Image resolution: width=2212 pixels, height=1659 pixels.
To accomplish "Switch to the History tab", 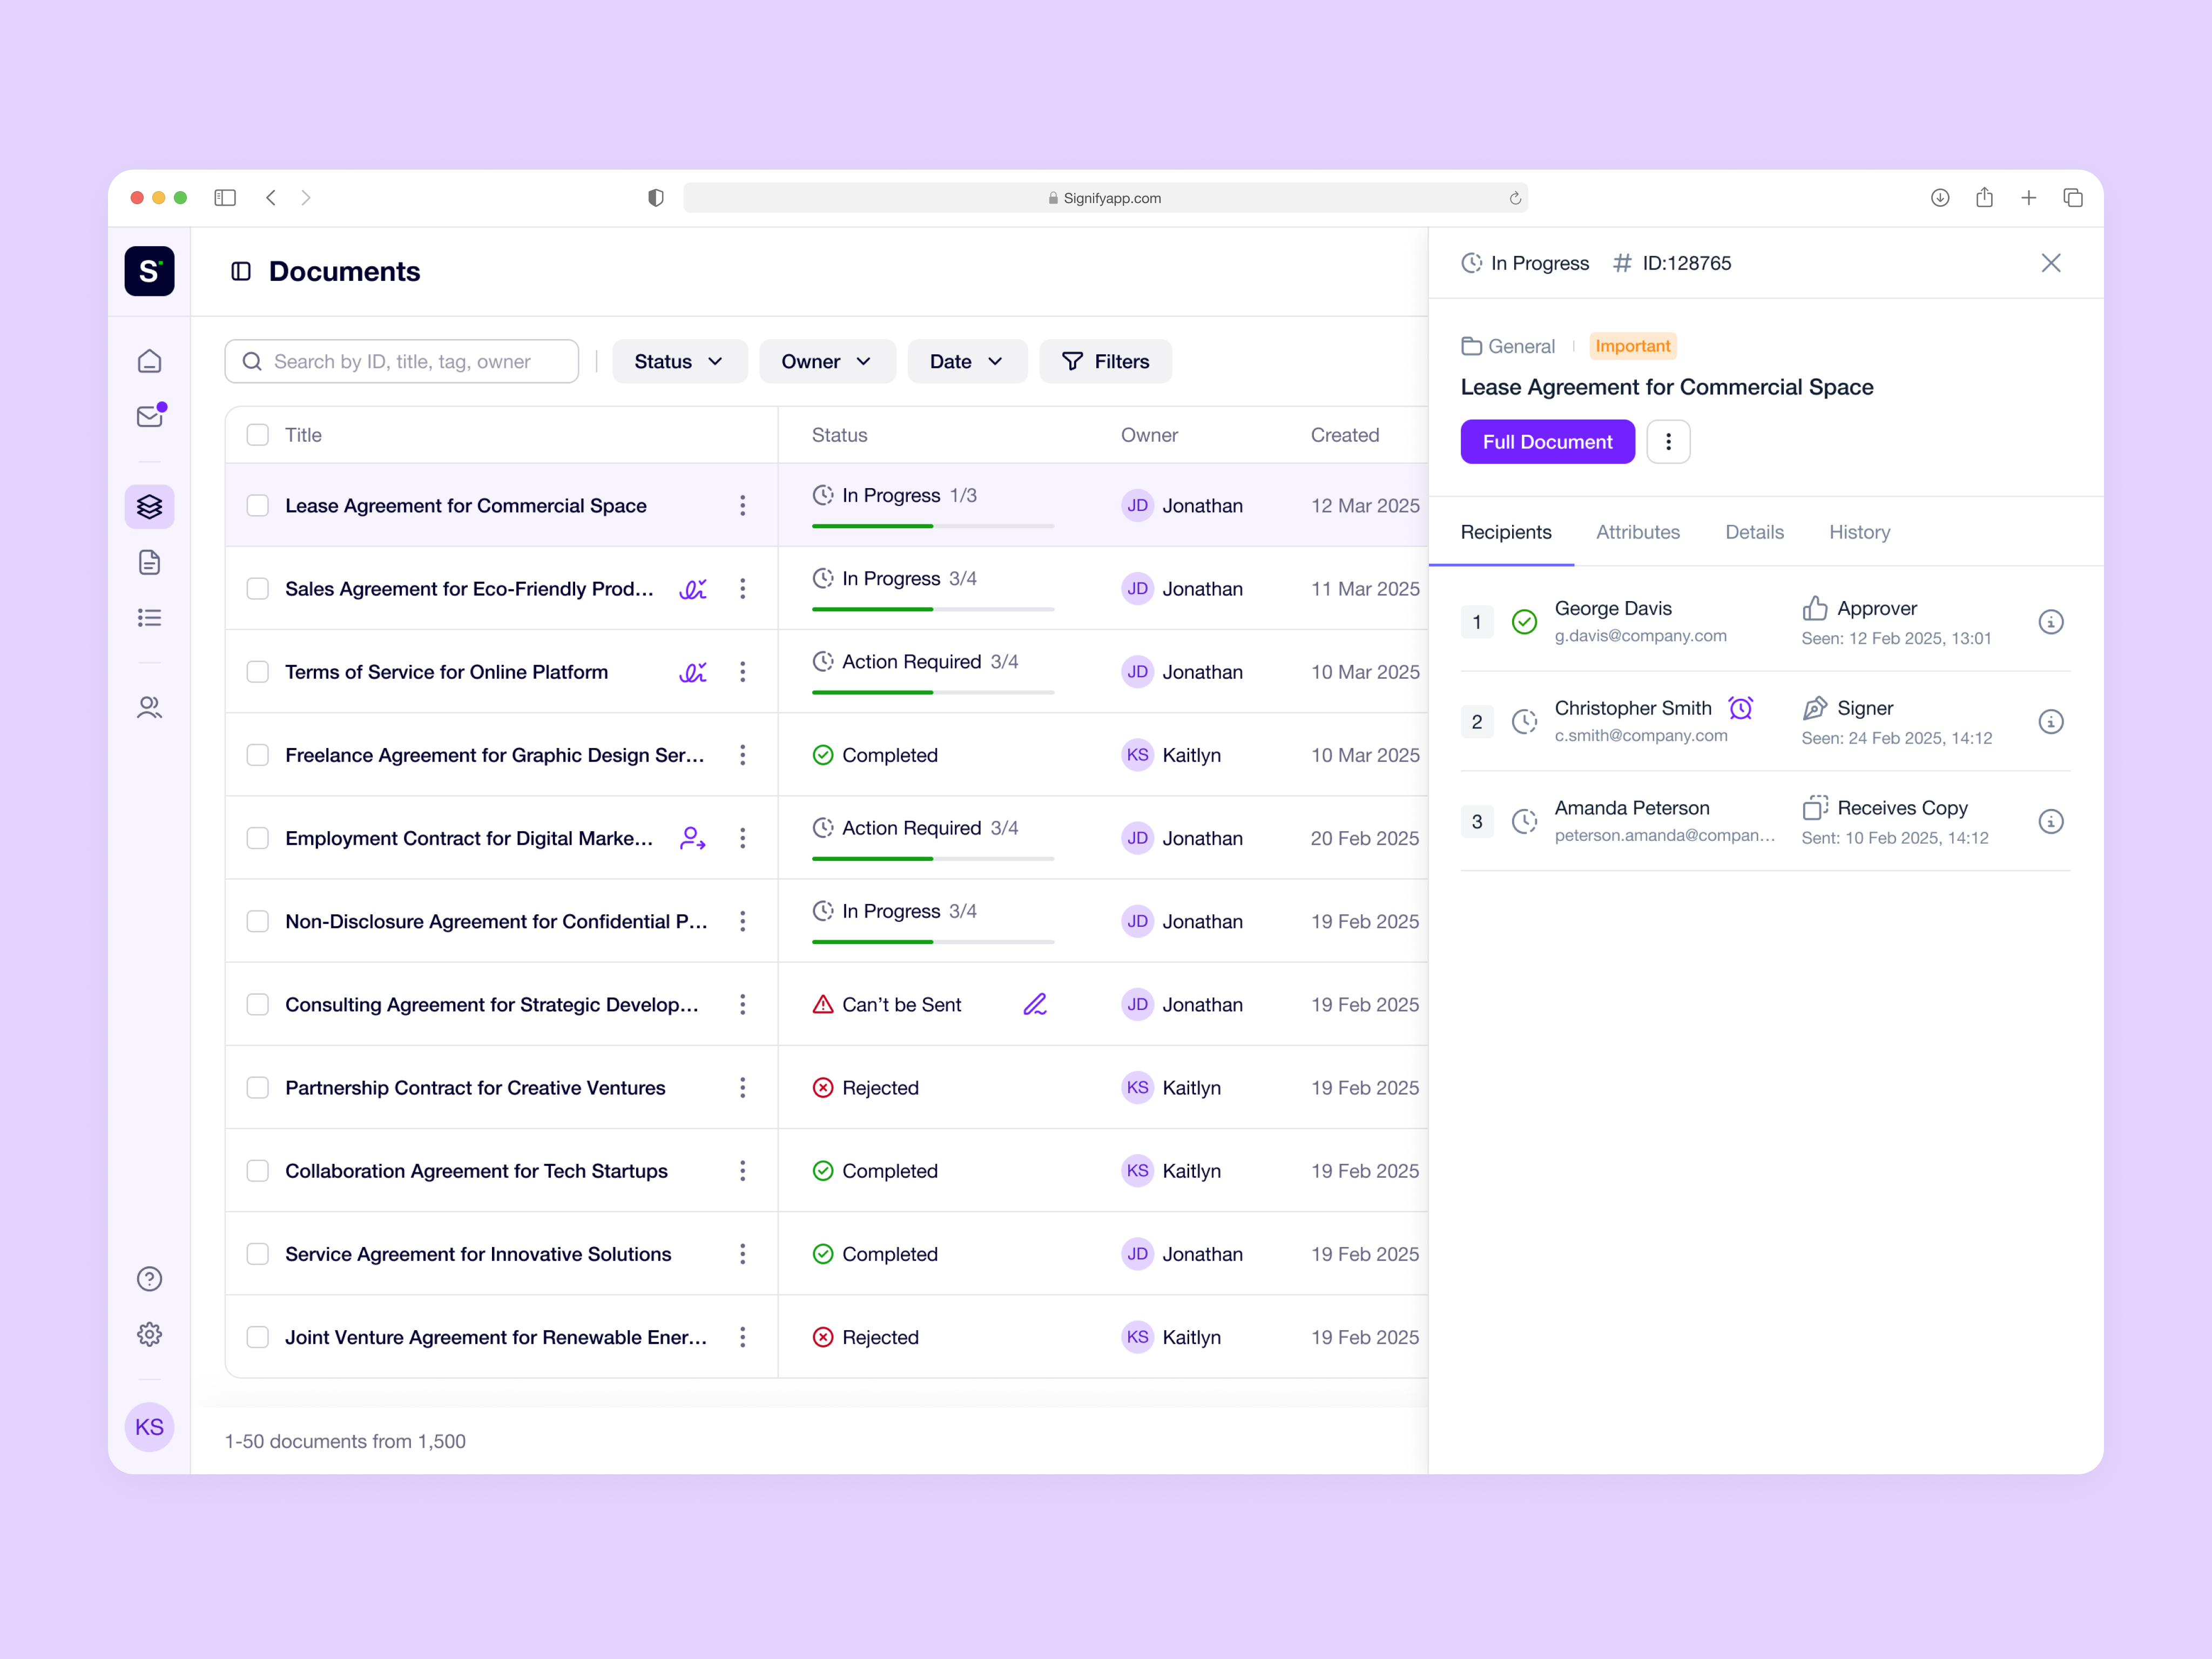I will [1859, 532].
